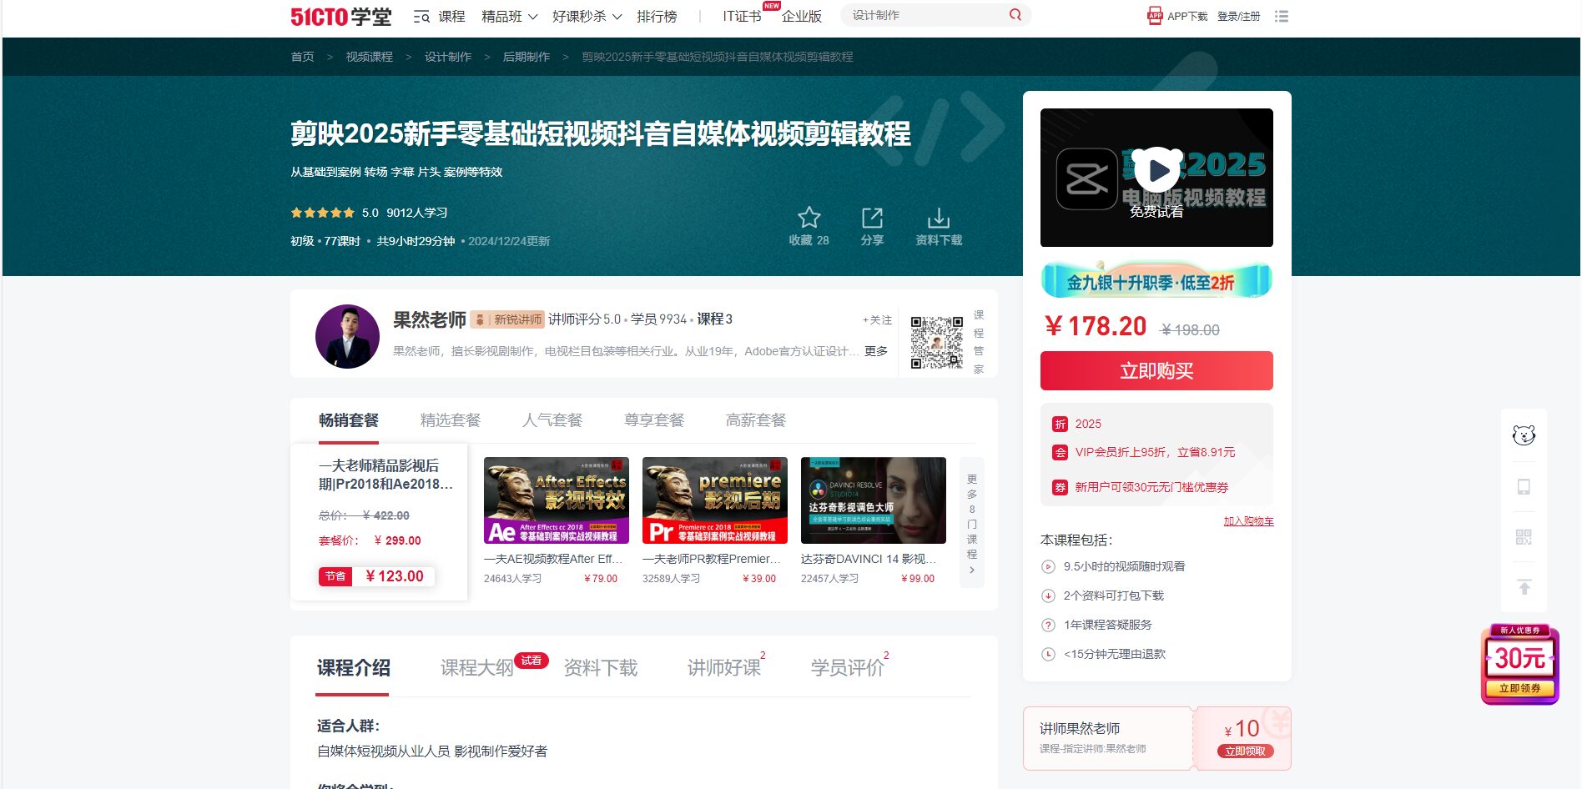This screenshot has width=1582, height=789.
Task: Click the bear customer service icon
Action: (1524, 435)
